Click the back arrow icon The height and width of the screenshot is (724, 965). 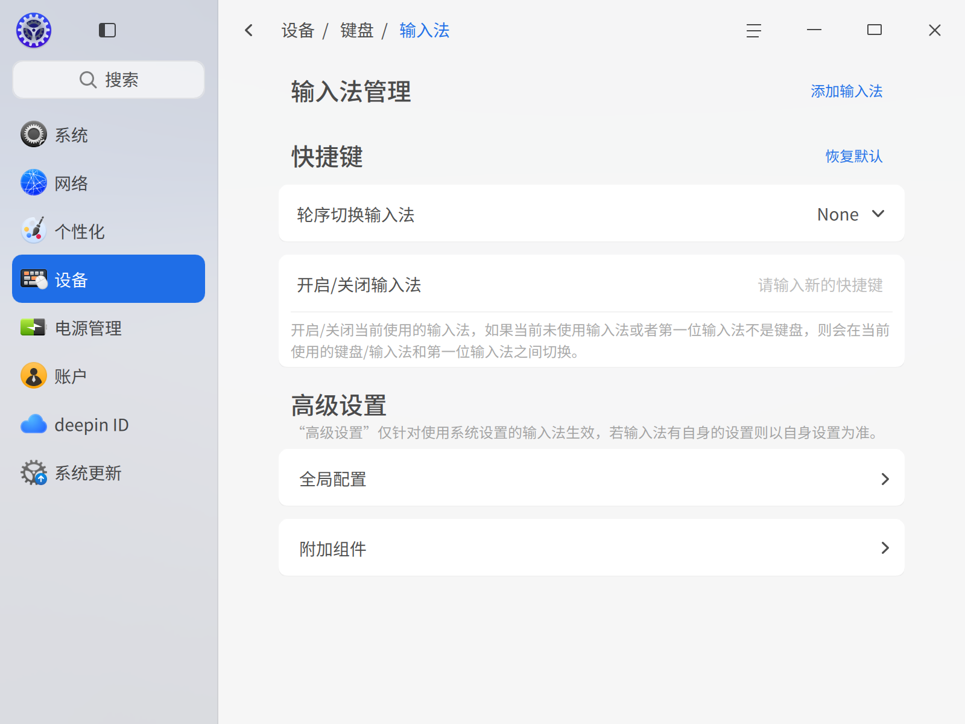coord(249,30)
